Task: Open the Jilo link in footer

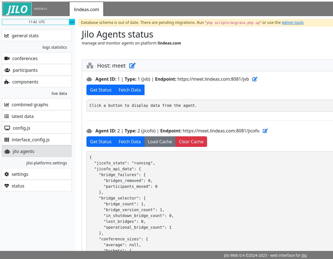Action: point(304,255)
